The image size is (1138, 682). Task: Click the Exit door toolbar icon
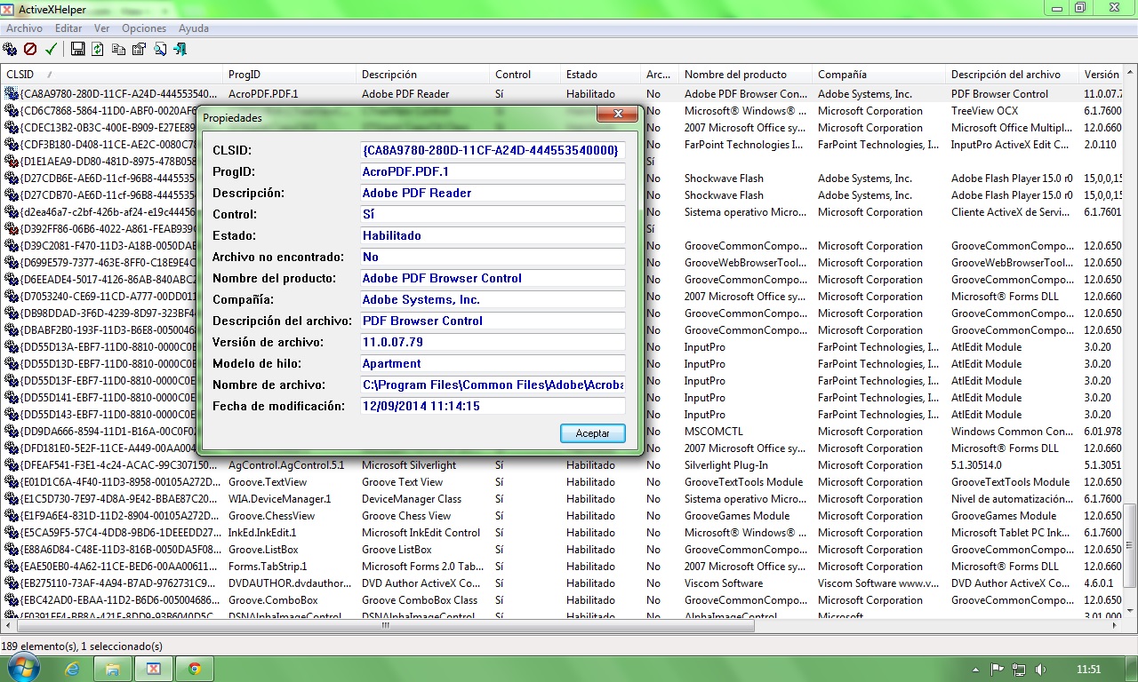[180, 50]
